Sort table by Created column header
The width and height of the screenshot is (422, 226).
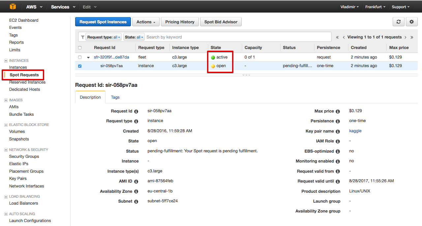(x=359, y=48)
